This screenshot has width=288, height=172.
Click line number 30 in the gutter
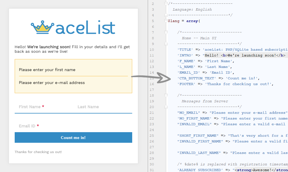(152, 164)
